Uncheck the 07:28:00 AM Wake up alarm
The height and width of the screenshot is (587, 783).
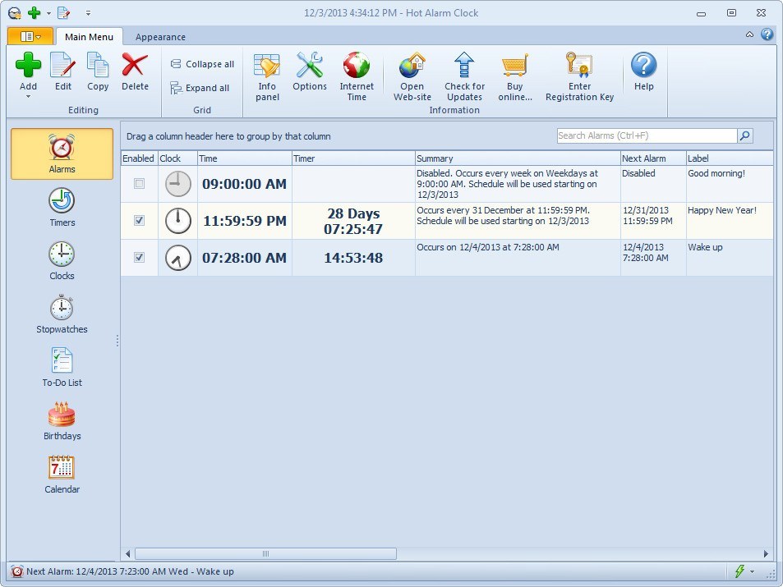[x=139, y=258]
